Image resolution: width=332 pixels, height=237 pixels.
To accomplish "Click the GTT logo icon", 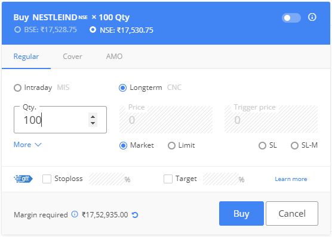I will (23, 179).
